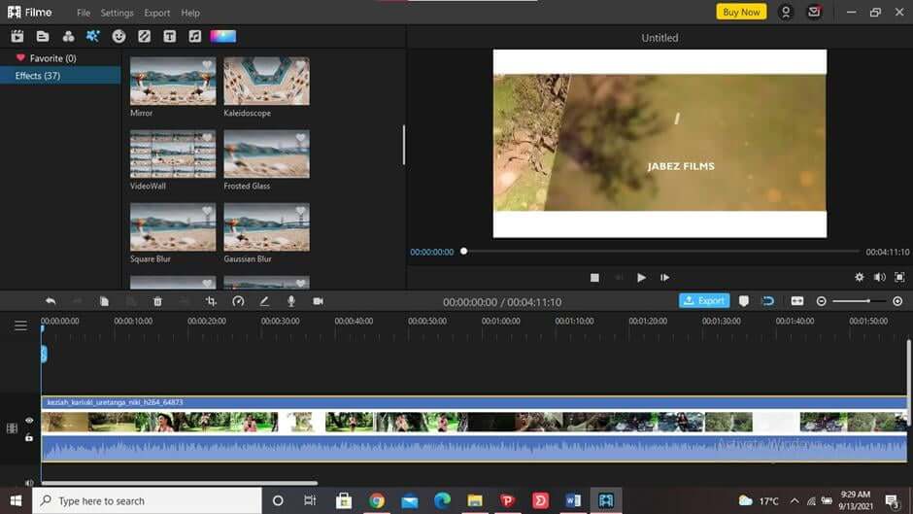Undo the last action in timeline toolbar
Image resolution: width=913 pixels, height=514 pixels.
click(51, 301)
